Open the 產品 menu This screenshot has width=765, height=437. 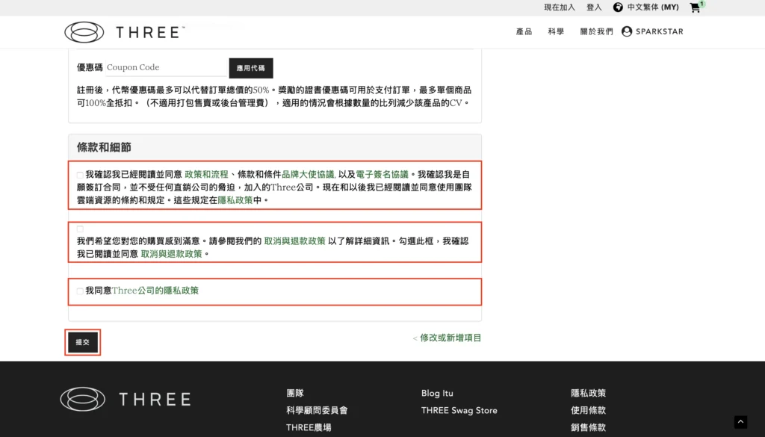(x=524, y=31)
